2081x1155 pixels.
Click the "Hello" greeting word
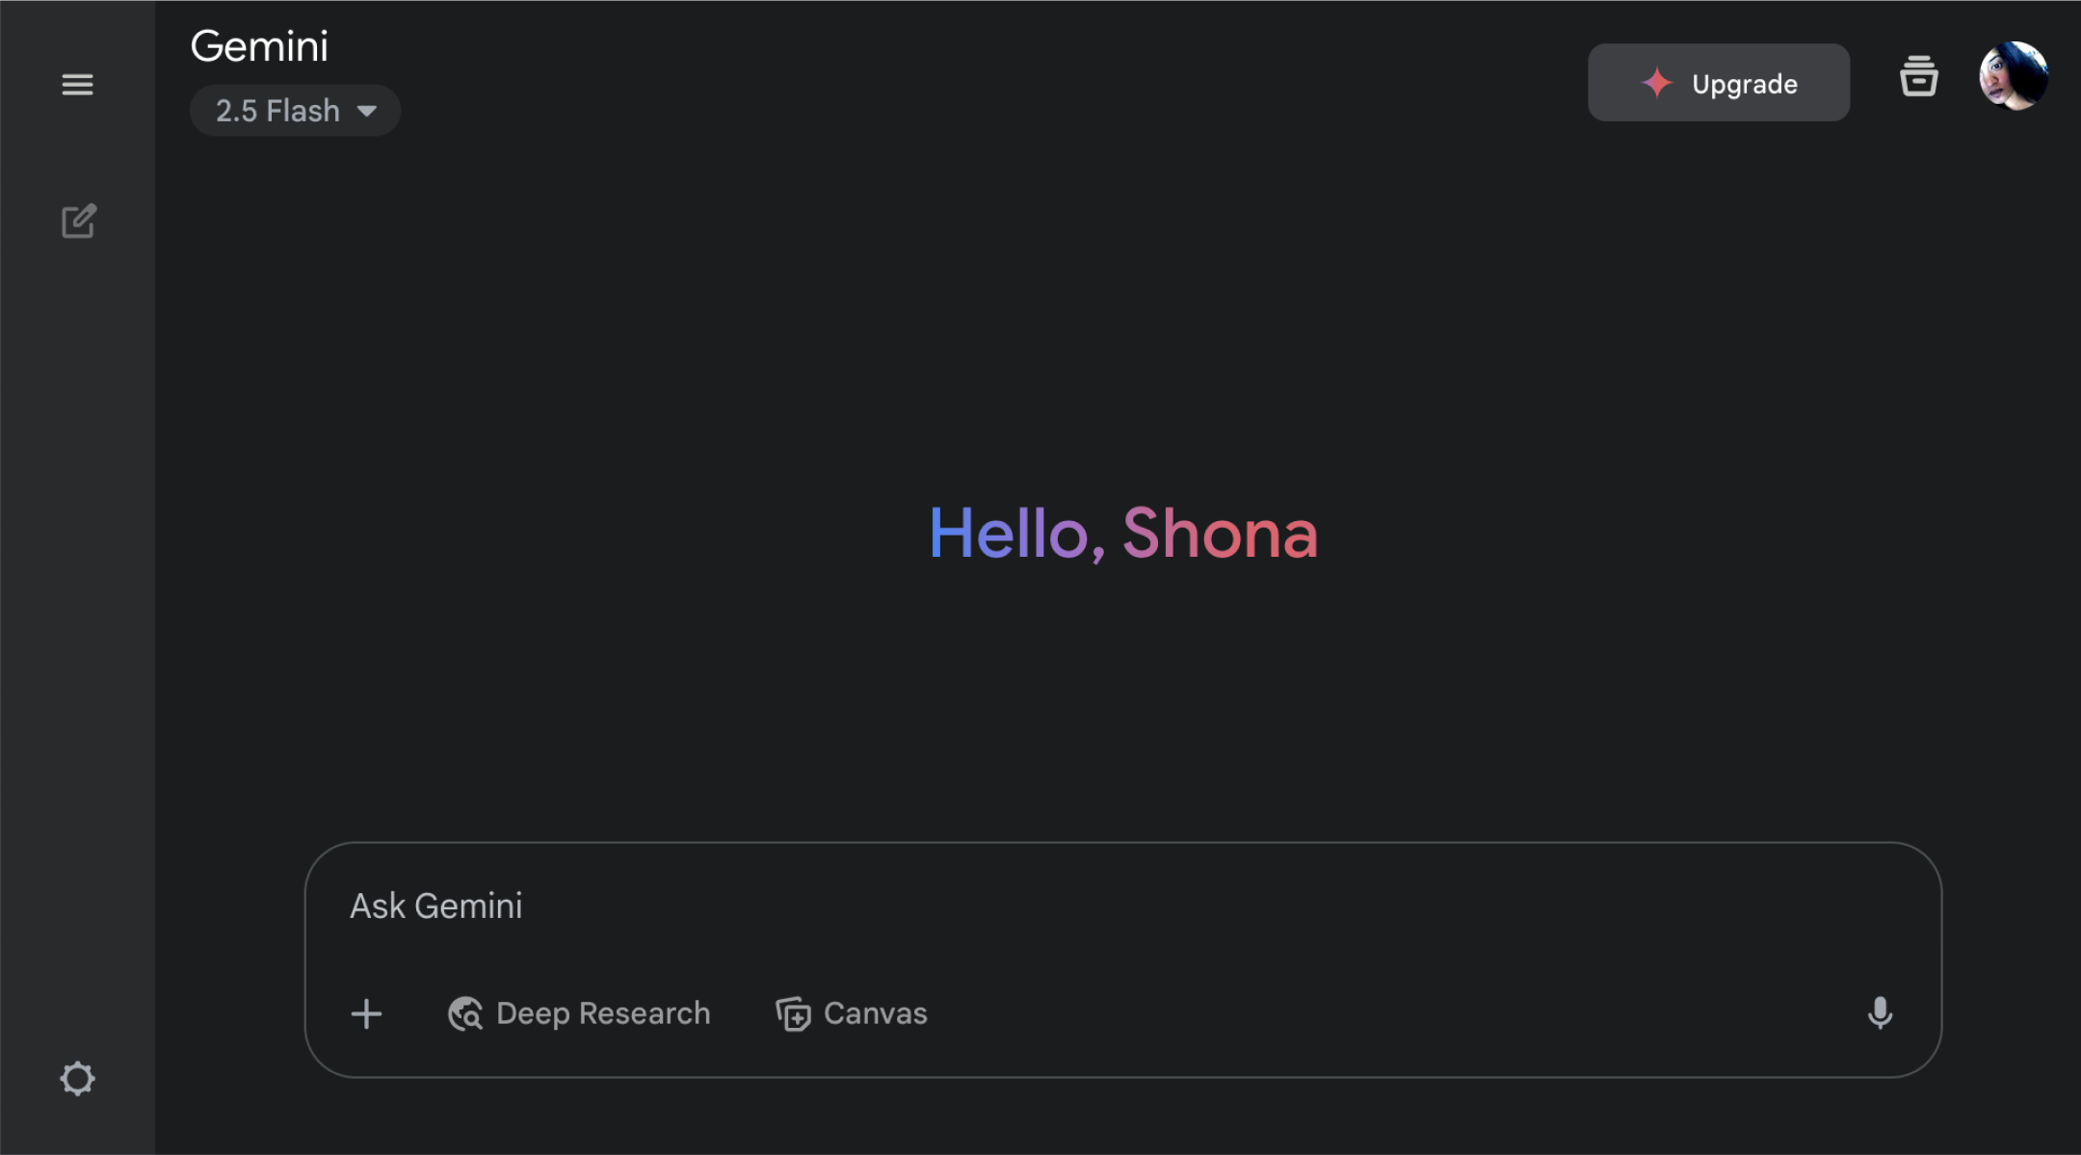(1009, 534)
